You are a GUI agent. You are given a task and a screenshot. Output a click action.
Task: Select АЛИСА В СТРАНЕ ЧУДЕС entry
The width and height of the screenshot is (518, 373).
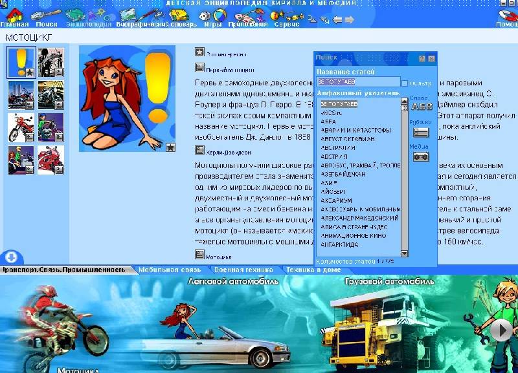(x=354, y=227)
